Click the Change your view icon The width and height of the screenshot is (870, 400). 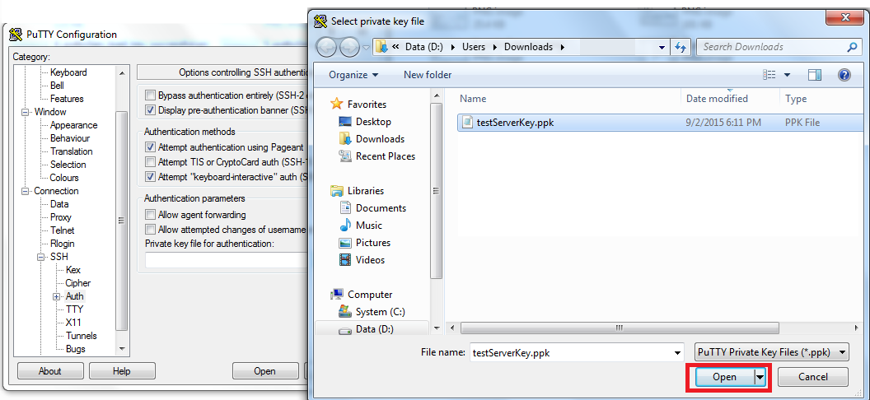[769, 75]
